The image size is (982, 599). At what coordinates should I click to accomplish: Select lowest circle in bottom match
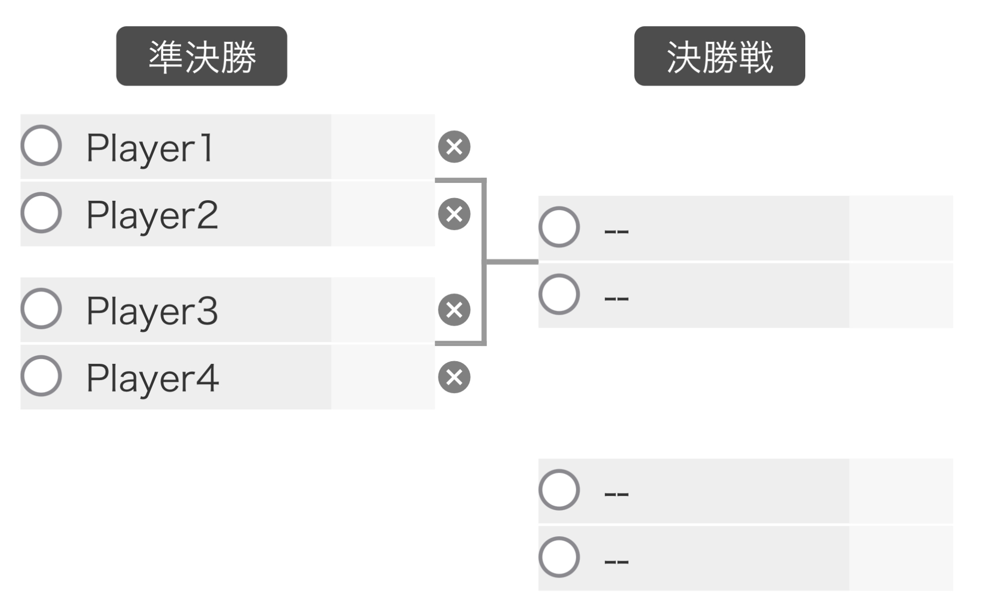tap(559, 557)
